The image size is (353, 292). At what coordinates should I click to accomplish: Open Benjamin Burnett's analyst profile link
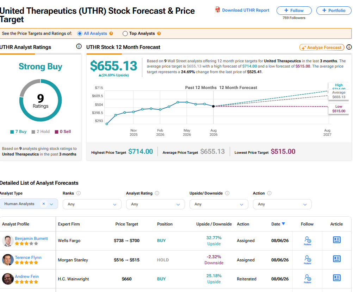click(x=31, y=238)
